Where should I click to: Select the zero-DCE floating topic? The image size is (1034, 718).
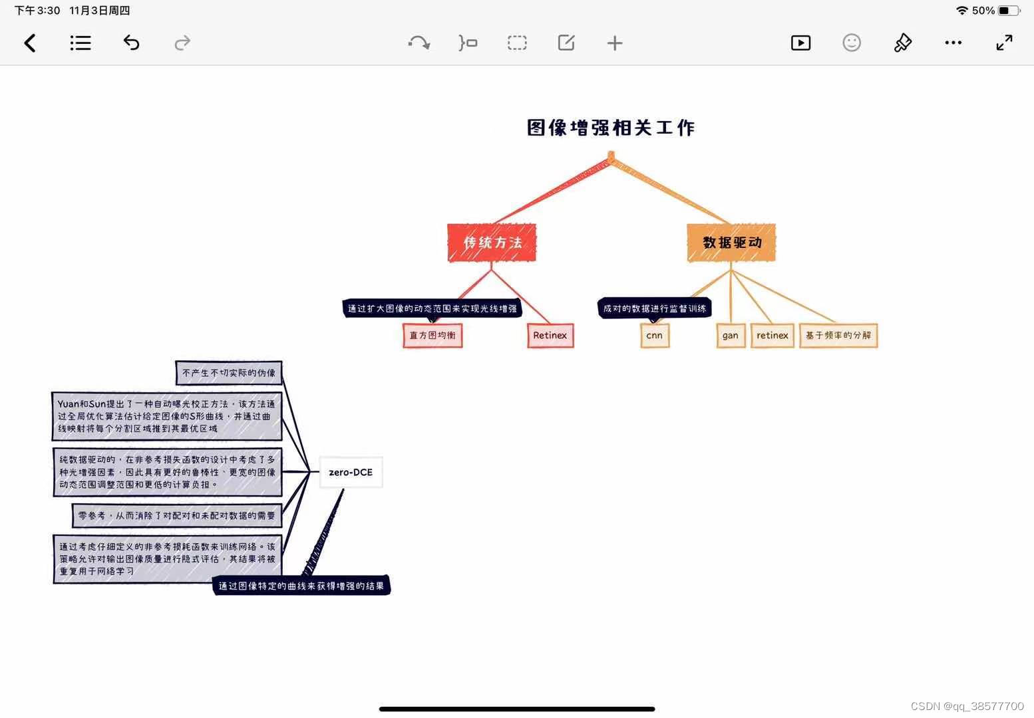pos(351,472)
